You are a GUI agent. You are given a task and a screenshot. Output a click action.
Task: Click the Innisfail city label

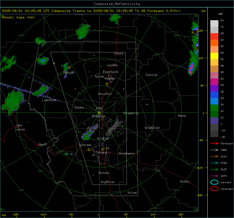[x=105, y=94]
